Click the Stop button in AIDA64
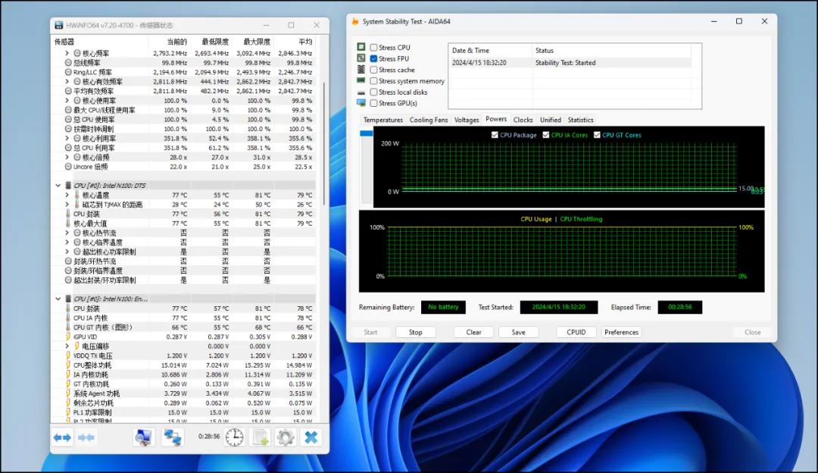Screen dimensions: 818x473 click(415, 332)
